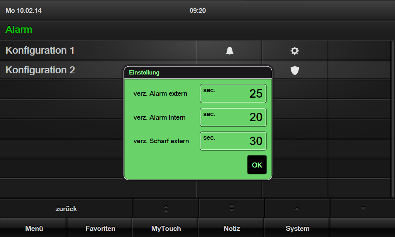Open the Notiz tab
This screenshot has height=237, width=395.
coord(232,228)
